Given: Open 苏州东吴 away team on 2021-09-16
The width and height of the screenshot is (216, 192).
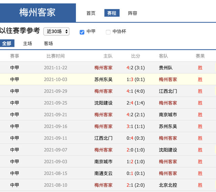Looking at the screenshot, I should (x=168, y=126).
